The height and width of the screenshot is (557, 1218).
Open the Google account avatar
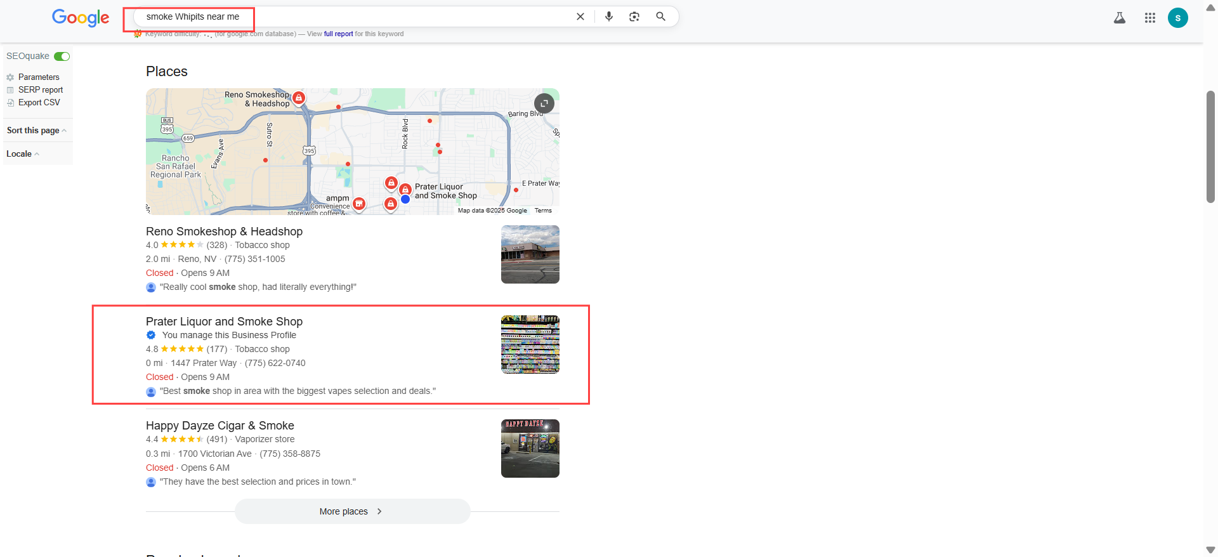(x=1177, y=18)
